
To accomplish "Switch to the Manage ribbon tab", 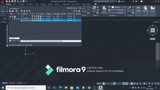I will [43, 4].
